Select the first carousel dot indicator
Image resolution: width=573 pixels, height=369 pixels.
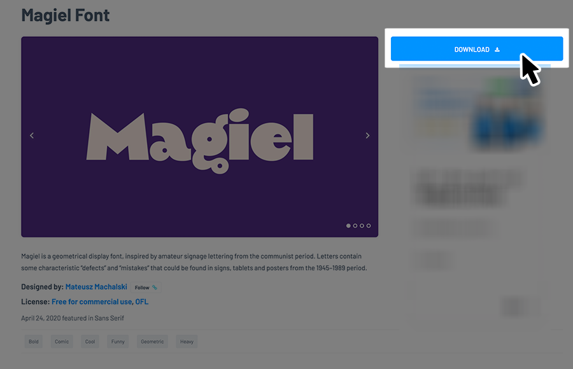pyautogui.click(x=348, y=226)
